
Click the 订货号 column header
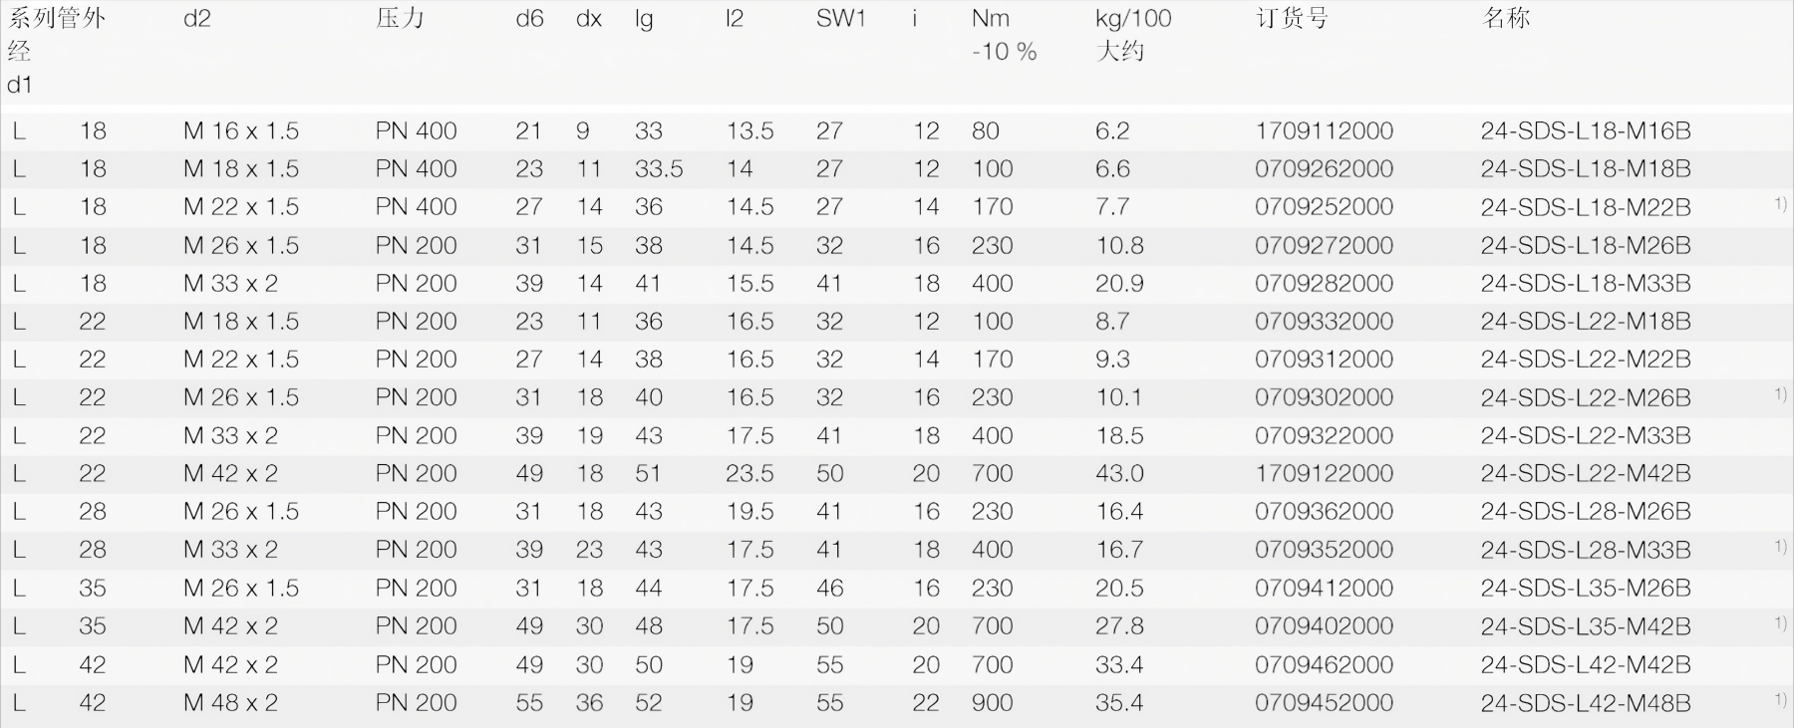(x=1292, y=19)
